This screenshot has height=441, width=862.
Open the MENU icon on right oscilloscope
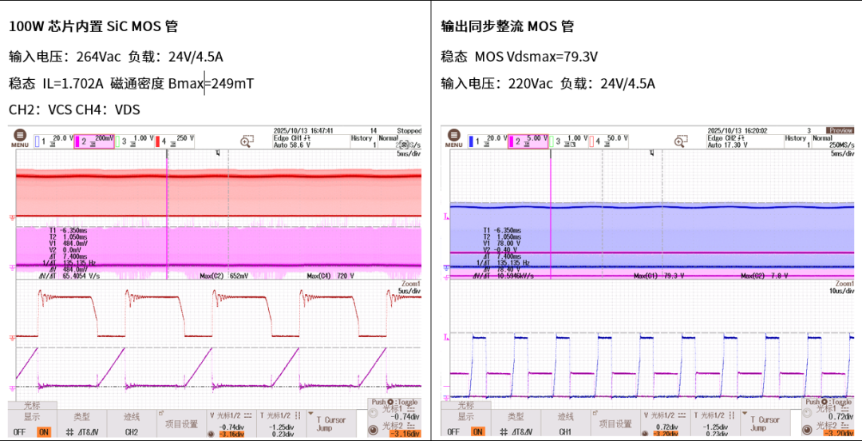point(453,139)
